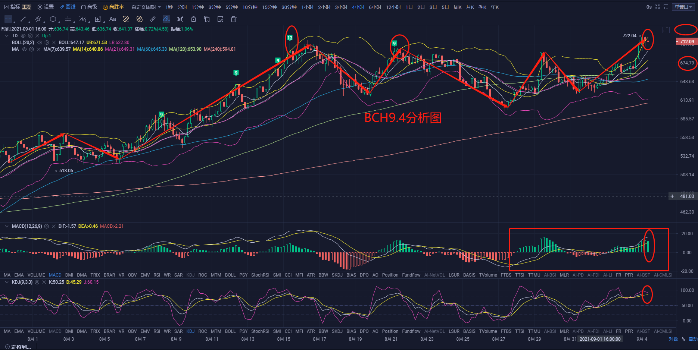The height and width of the screenshot is (350, 698).
Task: Click the plain ruler icon
Action: point(153,19)
